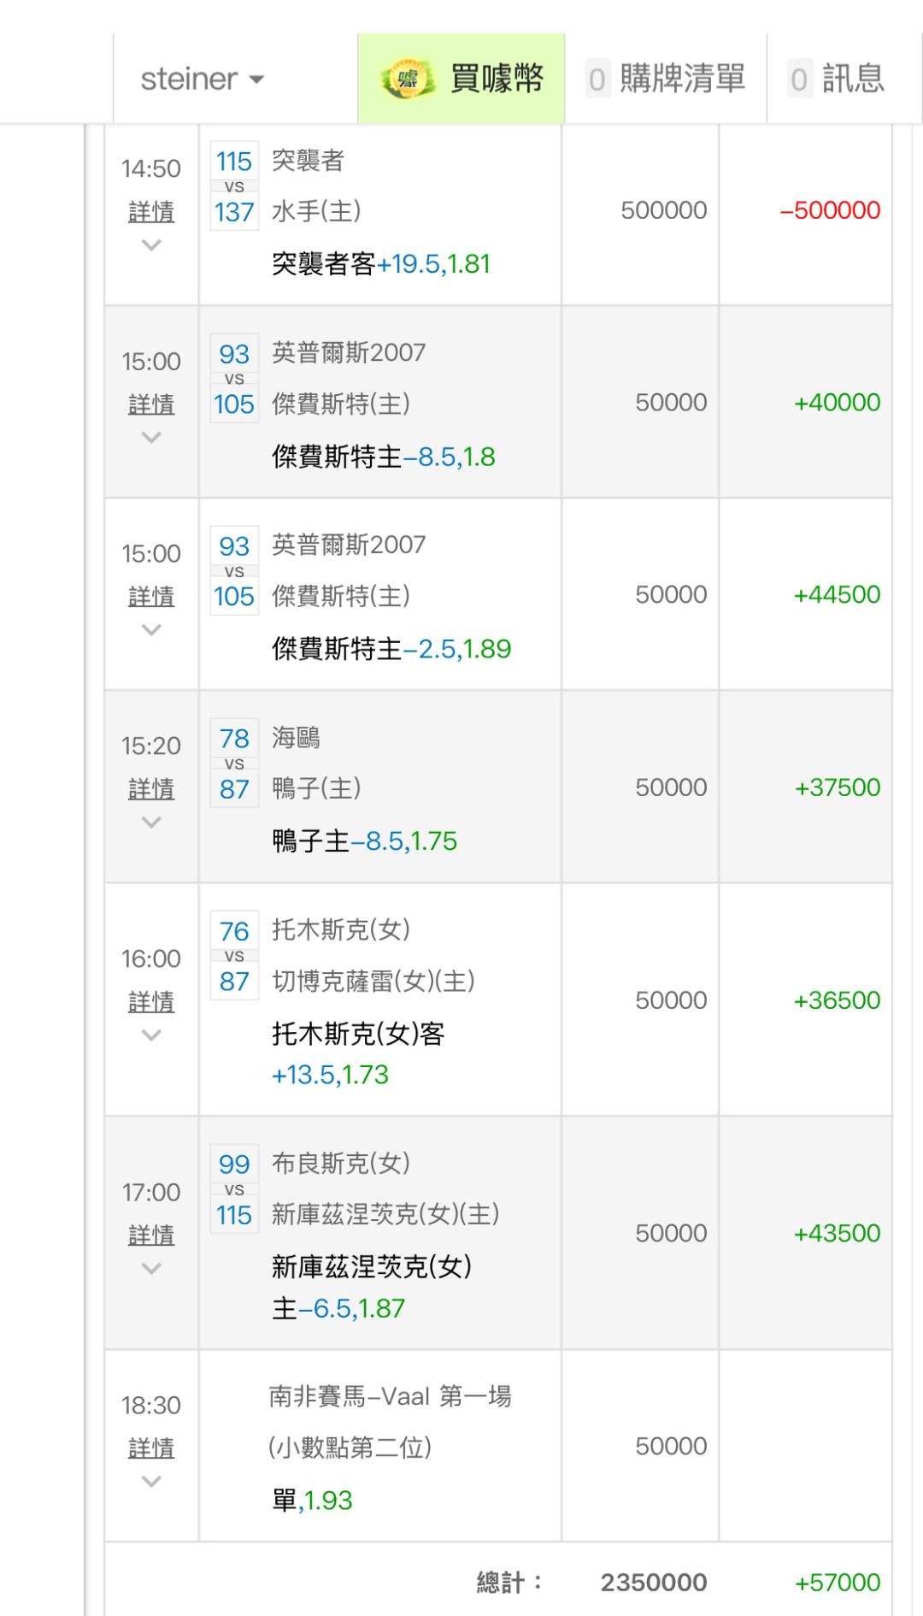Click score box 115 vs 137
This screenshot has height=1616, width=923.
(x=234, y=186)
